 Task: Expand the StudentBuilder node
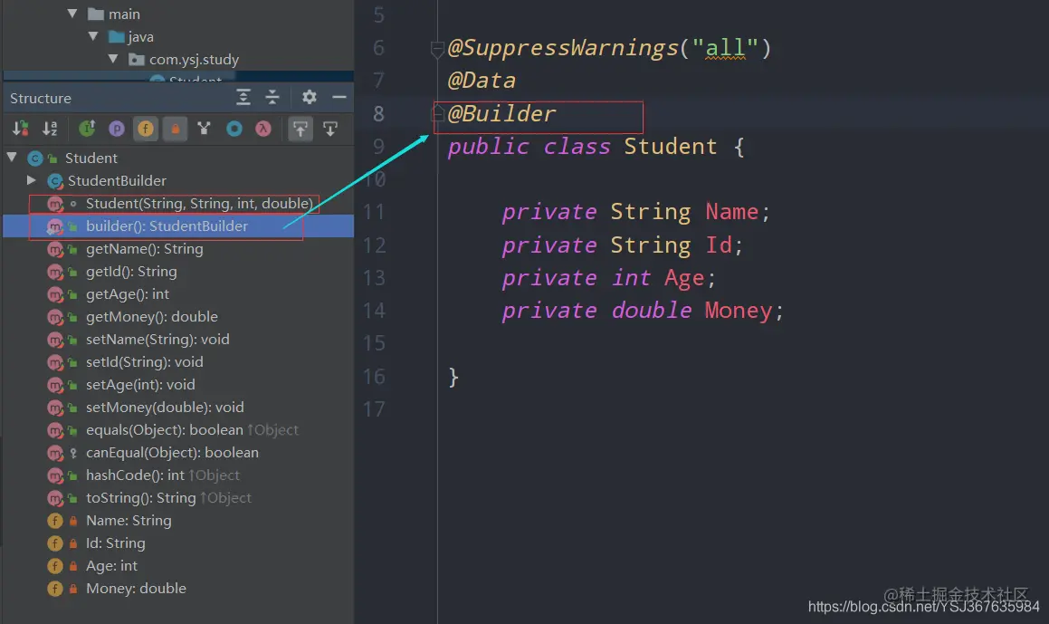pyautogui.click(x=31, y=180)
